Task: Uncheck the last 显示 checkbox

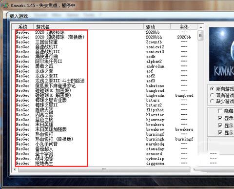Action: click(x=220, y=133)
